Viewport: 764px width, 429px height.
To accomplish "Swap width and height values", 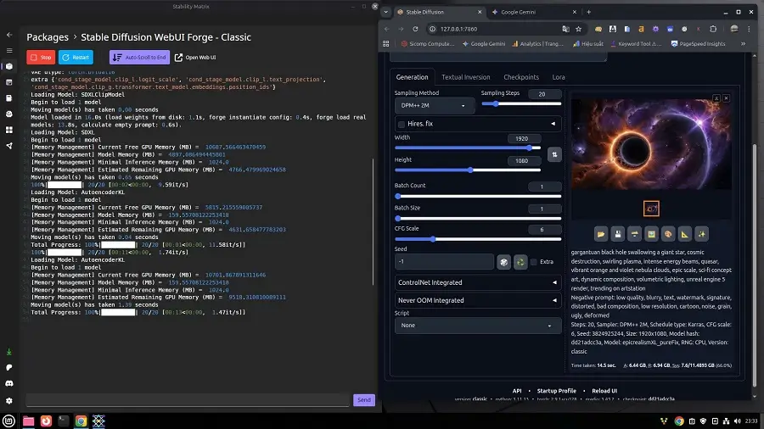I will tap(554, 154).
